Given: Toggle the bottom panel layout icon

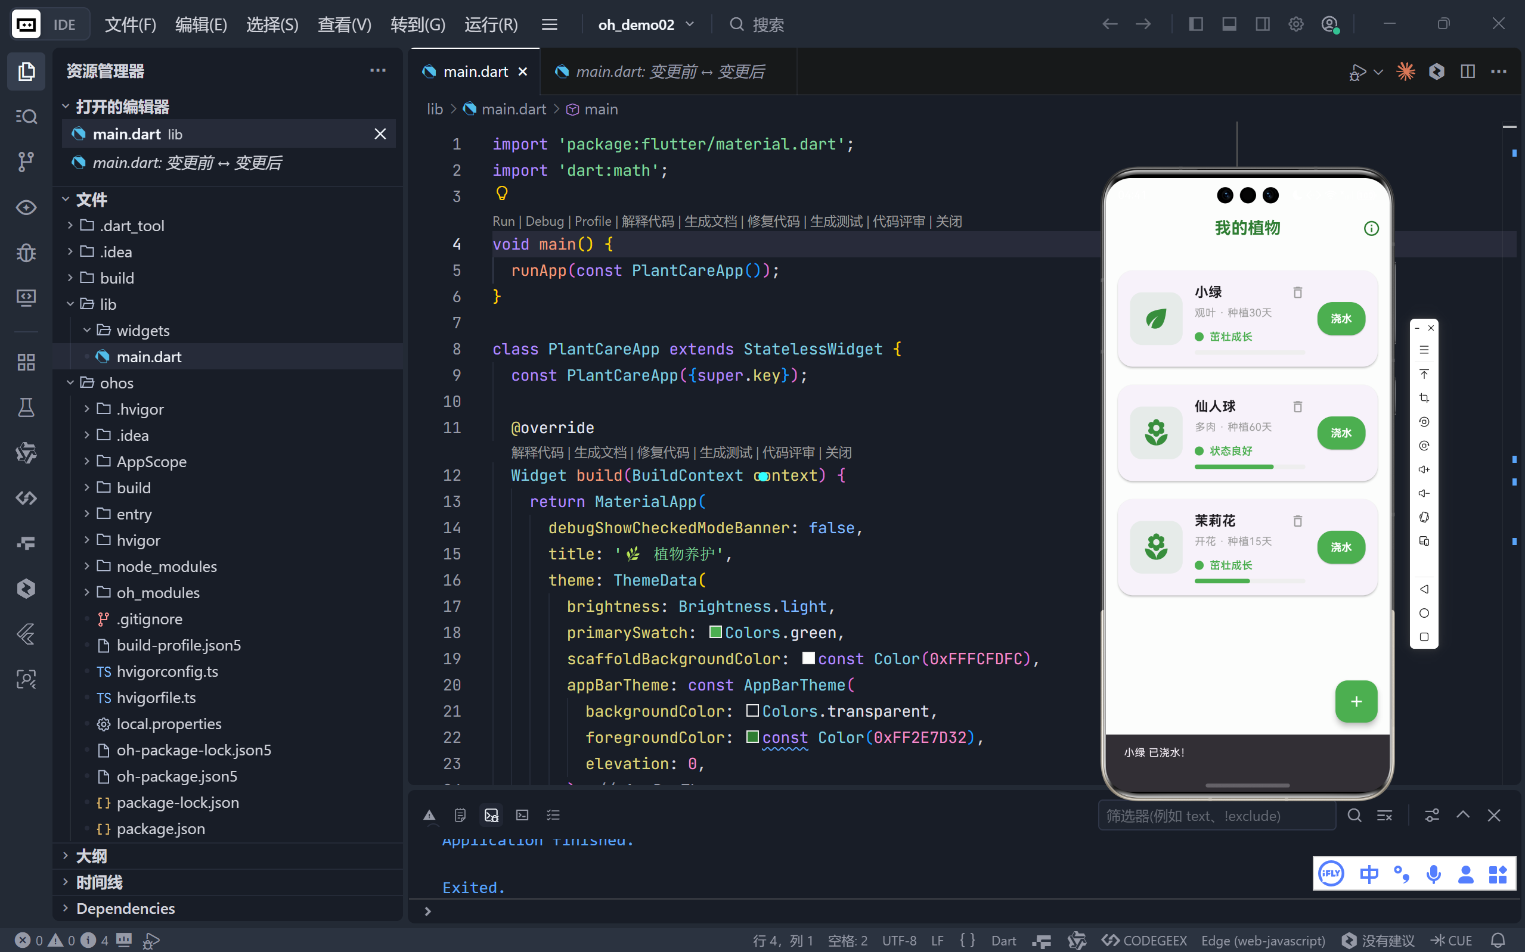Looking at the screenshot, I should (x=1229, y=24).
